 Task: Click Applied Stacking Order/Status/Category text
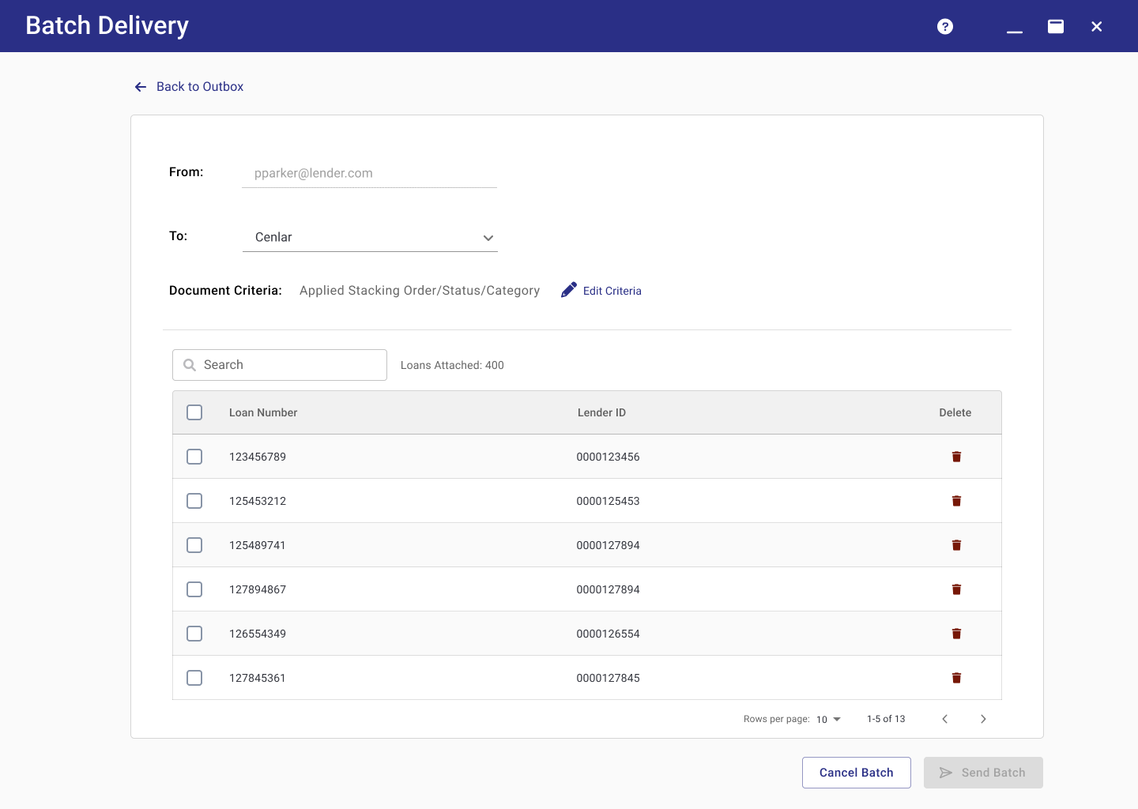coord(420,291)
